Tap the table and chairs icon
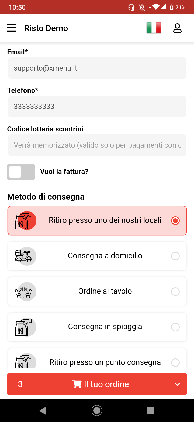The image size is (194, 422). [23, 292]
